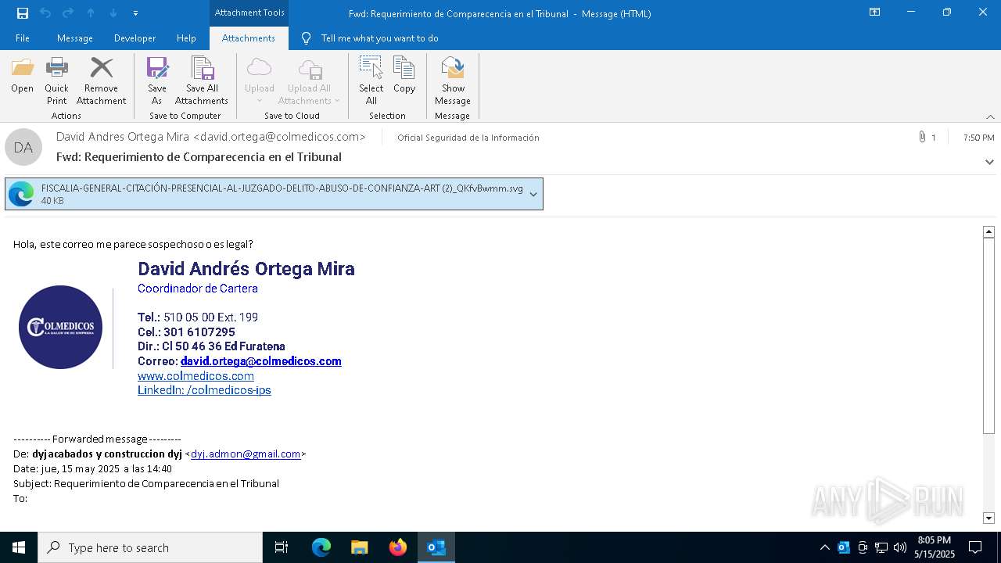
Task: Click the paperclip attachment count icon
Action: click(x=923, y=138)
